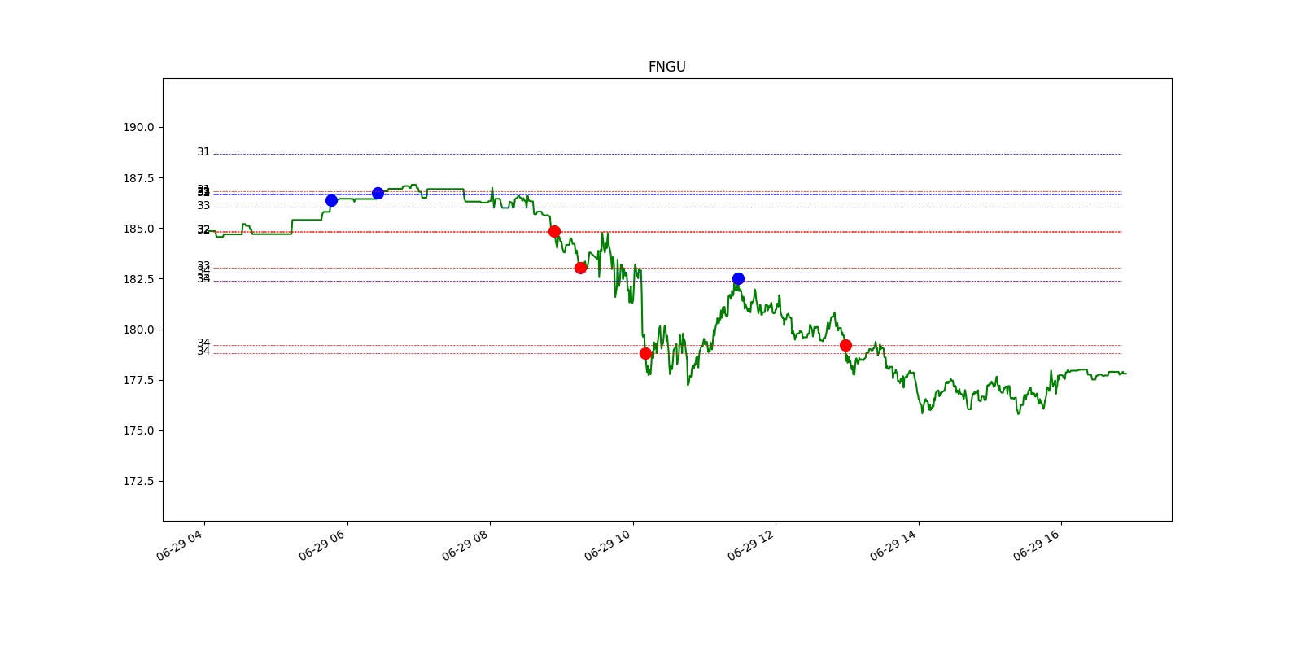1302x651 pixels.
Task: Click the red marker near 183 level
Action: coord(580,268)
